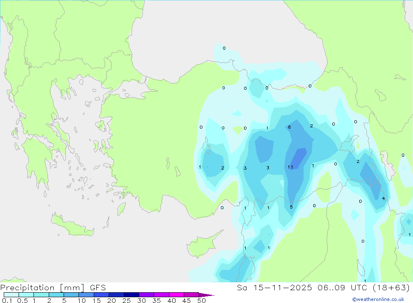Pick the dark navy swatch between 25 and 30
413x303 pixels.
131,295
